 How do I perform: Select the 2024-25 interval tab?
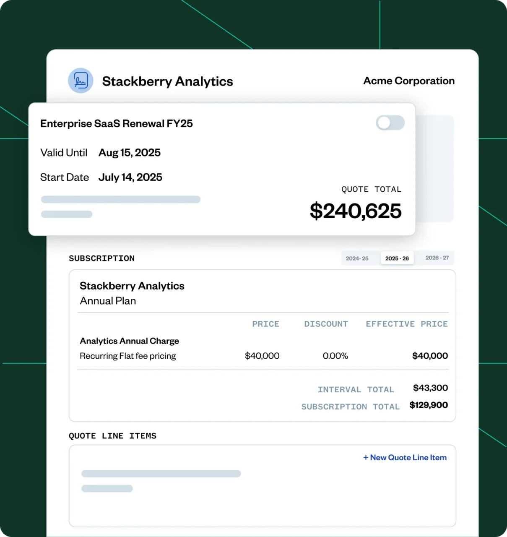[x=358, y=258]
